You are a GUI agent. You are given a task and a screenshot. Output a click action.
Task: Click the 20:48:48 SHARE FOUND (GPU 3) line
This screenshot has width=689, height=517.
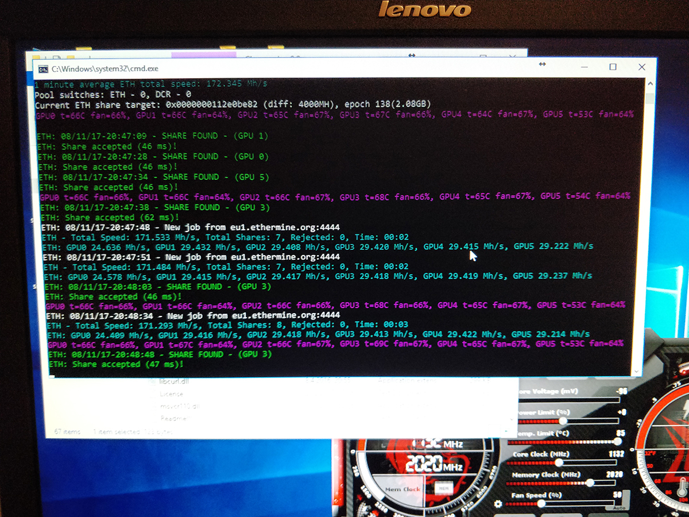pyautogui.click(x=160, y=354)
